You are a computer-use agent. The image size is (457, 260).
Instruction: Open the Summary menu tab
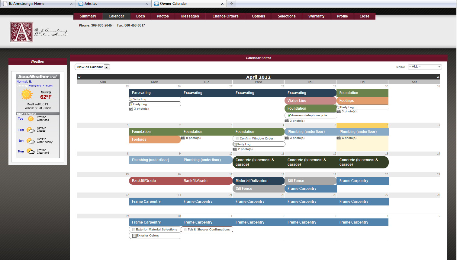pyautogui.click(x=88, y=16)
